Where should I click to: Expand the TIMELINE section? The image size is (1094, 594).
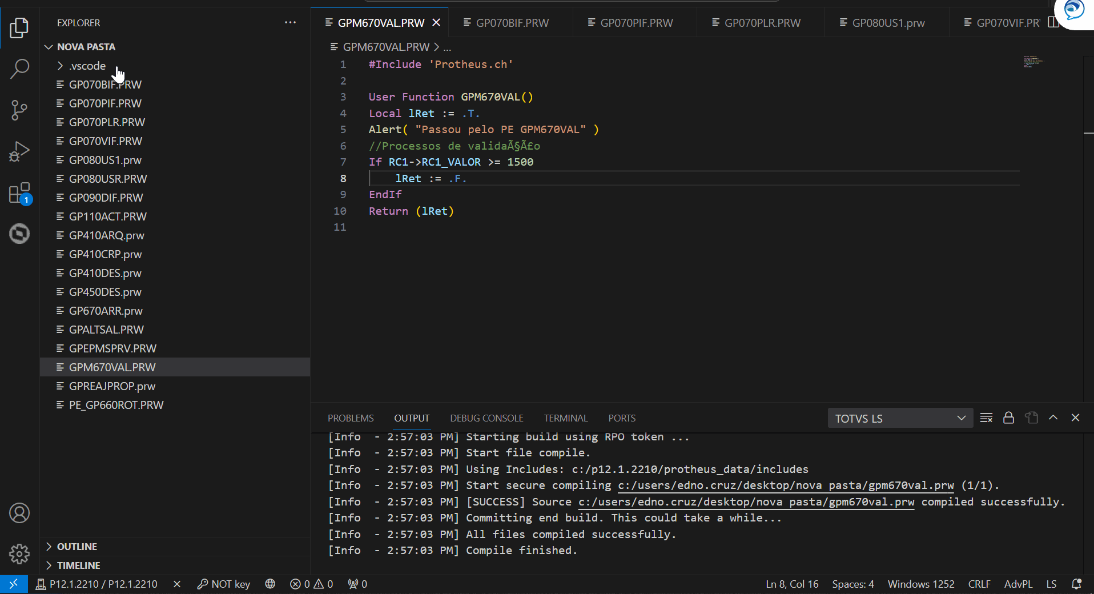78,565
